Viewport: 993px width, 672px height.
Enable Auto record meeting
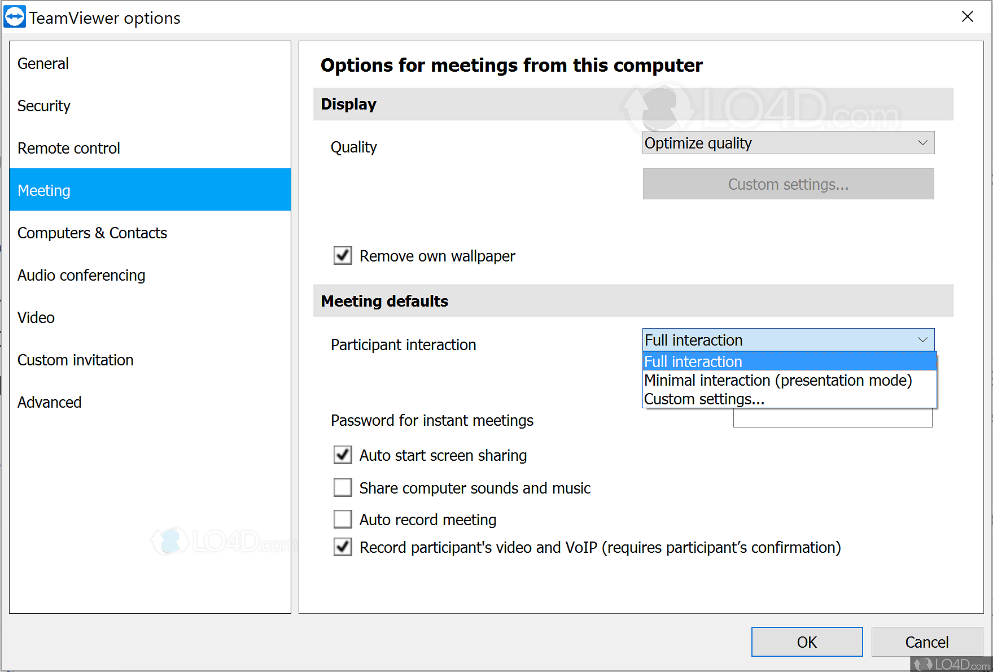(342, 519)
